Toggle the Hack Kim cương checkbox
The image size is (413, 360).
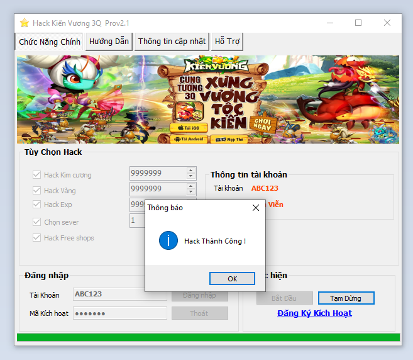pos(36,175)
